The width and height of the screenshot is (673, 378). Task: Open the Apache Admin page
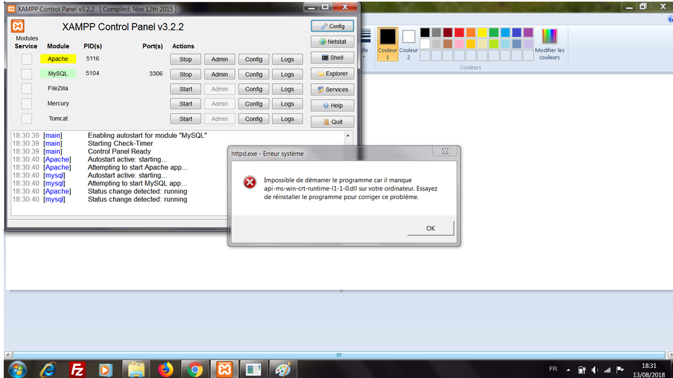click(x=219, y=59)
